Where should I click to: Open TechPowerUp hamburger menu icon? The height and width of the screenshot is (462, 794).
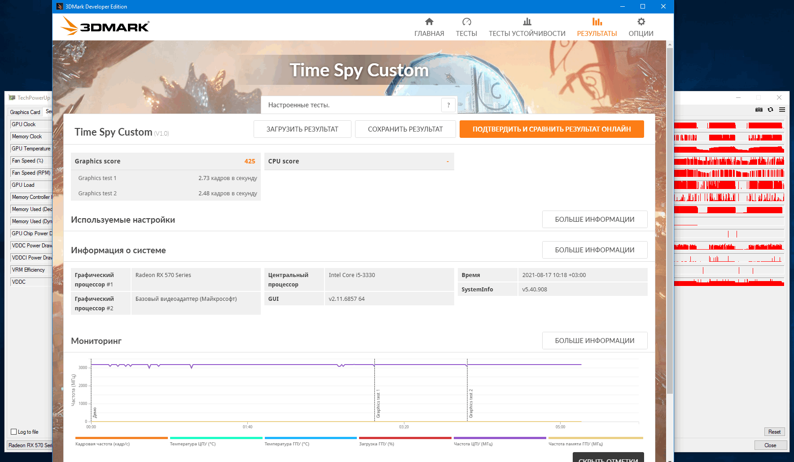(x=782, y=110)
